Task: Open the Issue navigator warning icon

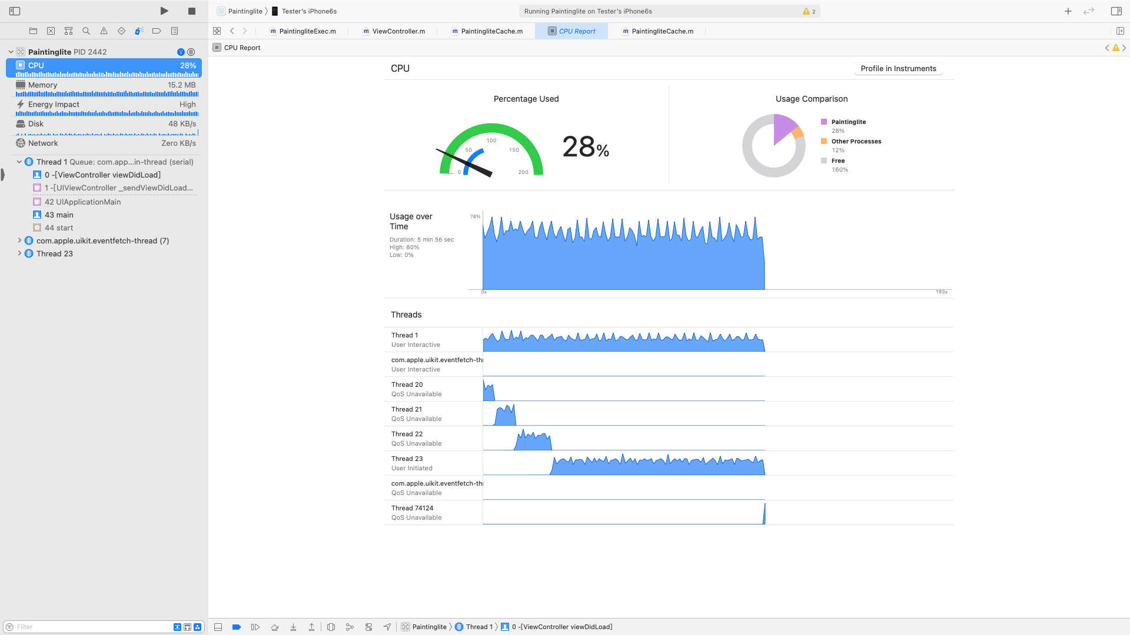Action: 104,31
